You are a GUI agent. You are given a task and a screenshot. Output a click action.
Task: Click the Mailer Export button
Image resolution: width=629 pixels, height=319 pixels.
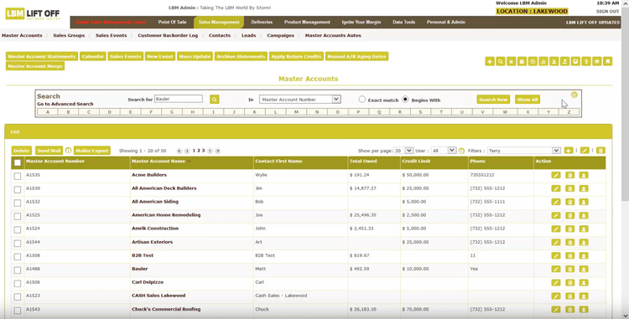92,151
